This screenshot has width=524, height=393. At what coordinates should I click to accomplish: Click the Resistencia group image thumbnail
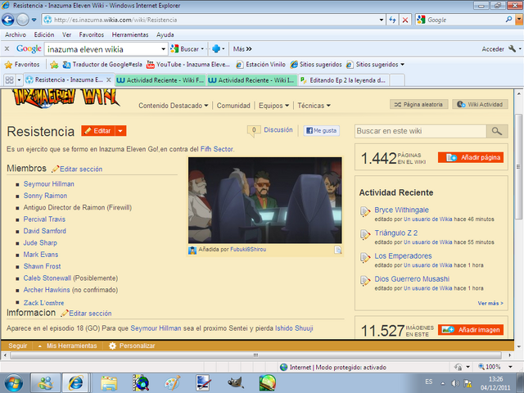(265, 200)
